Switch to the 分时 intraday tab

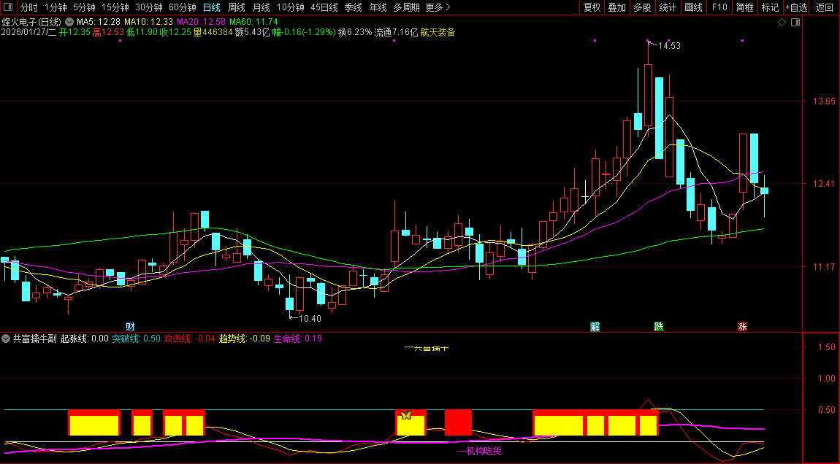28,7
